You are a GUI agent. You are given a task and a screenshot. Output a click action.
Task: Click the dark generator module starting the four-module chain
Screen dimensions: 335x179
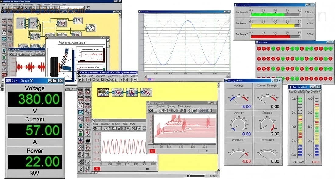click(103, 92)
